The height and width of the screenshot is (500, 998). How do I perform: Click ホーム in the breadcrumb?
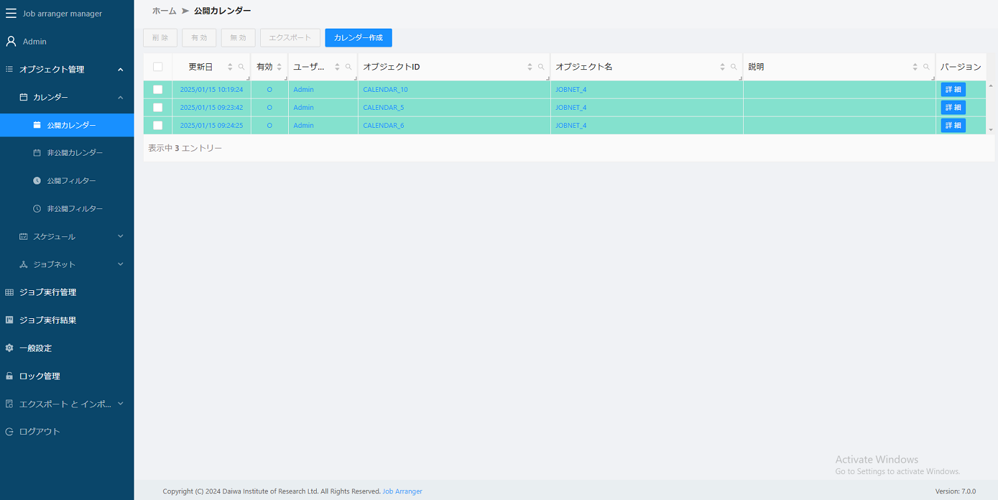(164, 11)
